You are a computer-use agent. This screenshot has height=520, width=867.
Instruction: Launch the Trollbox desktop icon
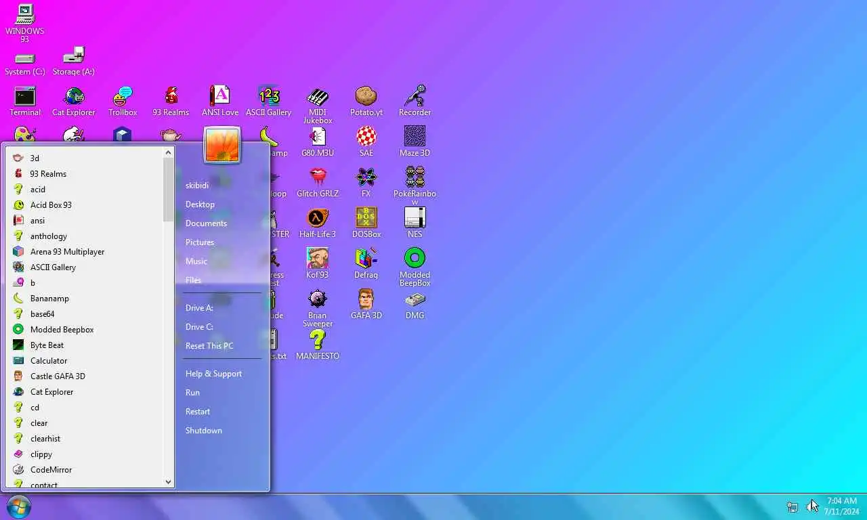coord(123,101)
